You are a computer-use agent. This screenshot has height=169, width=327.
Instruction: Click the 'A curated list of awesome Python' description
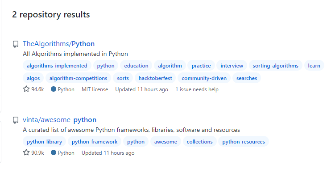pyautogui.click(x=132, y=130)
